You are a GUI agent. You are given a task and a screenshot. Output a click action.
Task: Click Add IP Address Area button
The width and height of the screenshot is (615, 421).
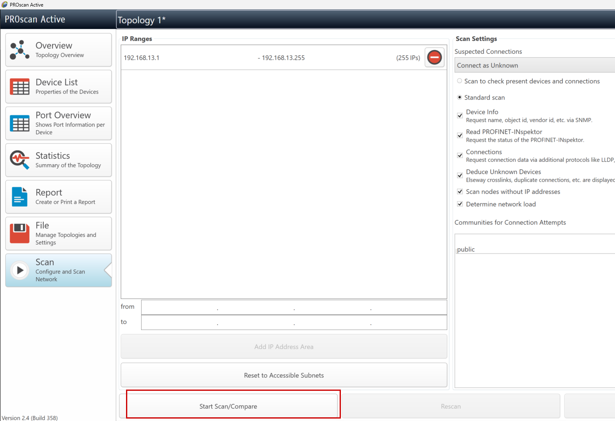[284, 347]
